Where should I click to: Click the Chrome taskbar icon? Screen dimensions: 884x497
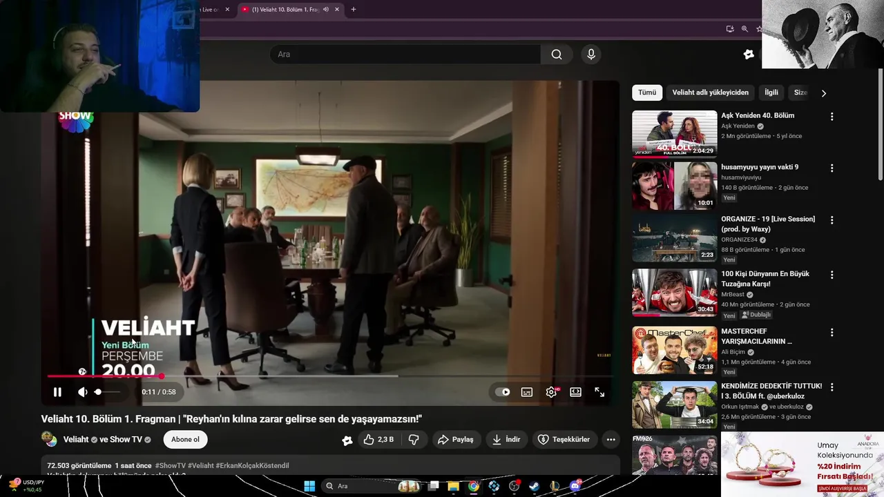[x=474, y=486]
